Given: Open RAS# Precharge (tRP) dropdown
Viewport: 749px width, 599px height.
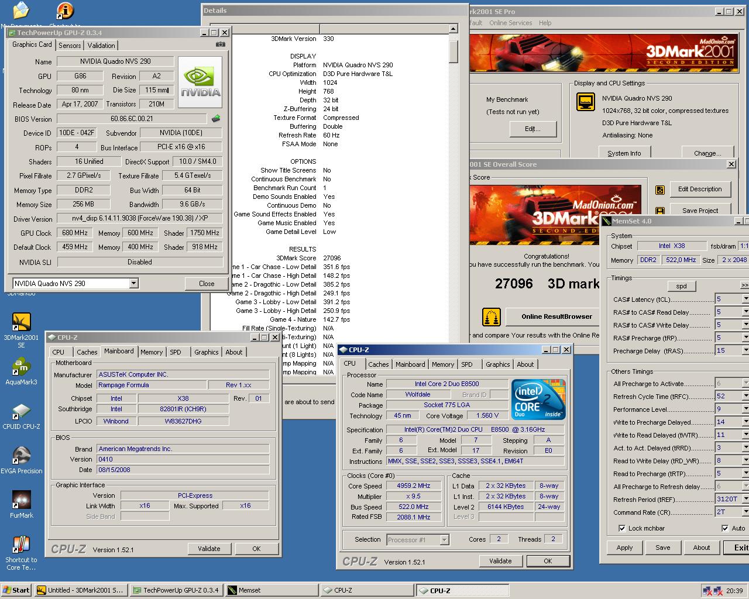Looking at the screenshot, I should click(745, 338).
